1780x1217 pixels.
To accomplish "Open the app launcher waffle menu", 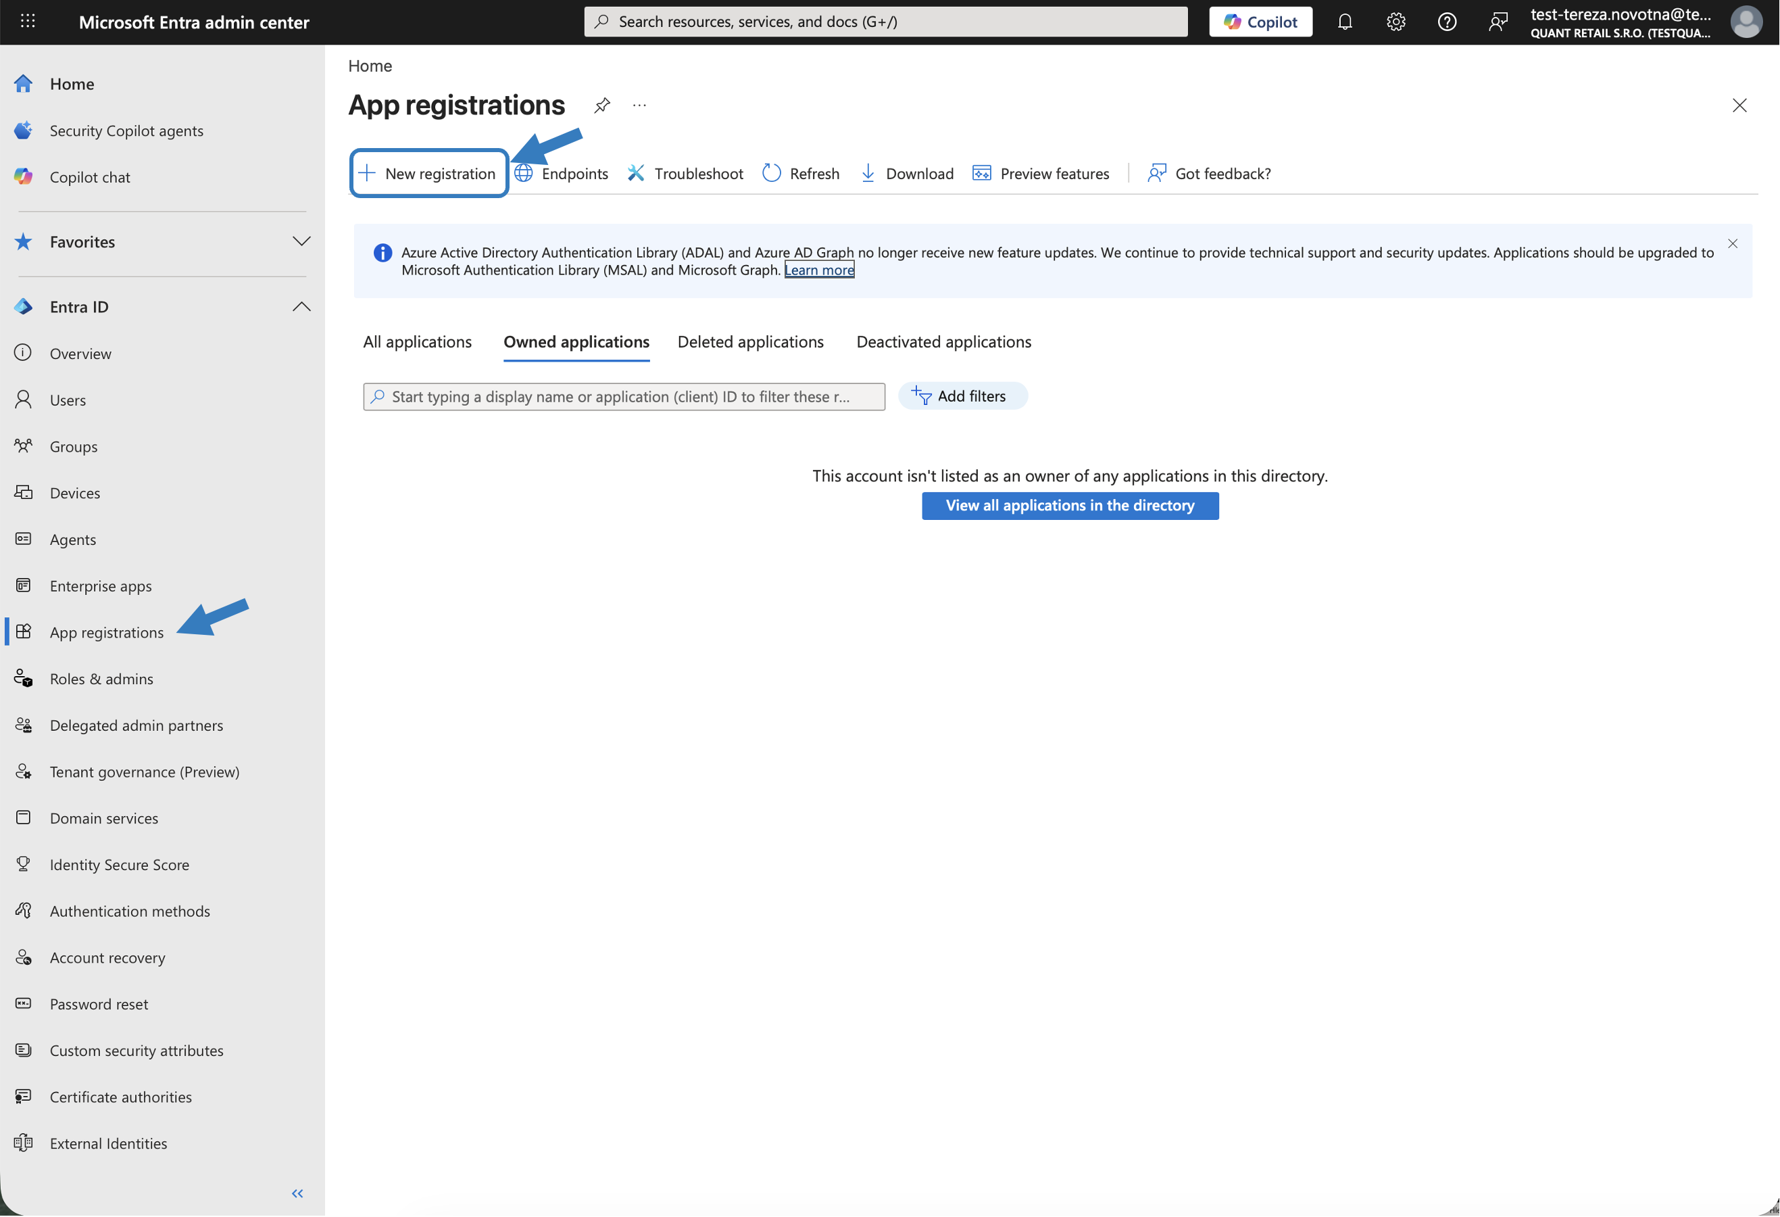I will coord(28,22).
